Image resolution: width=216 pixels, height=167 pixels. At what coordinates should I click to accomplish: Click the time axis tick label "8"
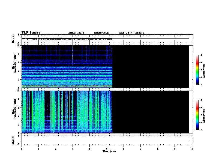click(x=158, y=149)
